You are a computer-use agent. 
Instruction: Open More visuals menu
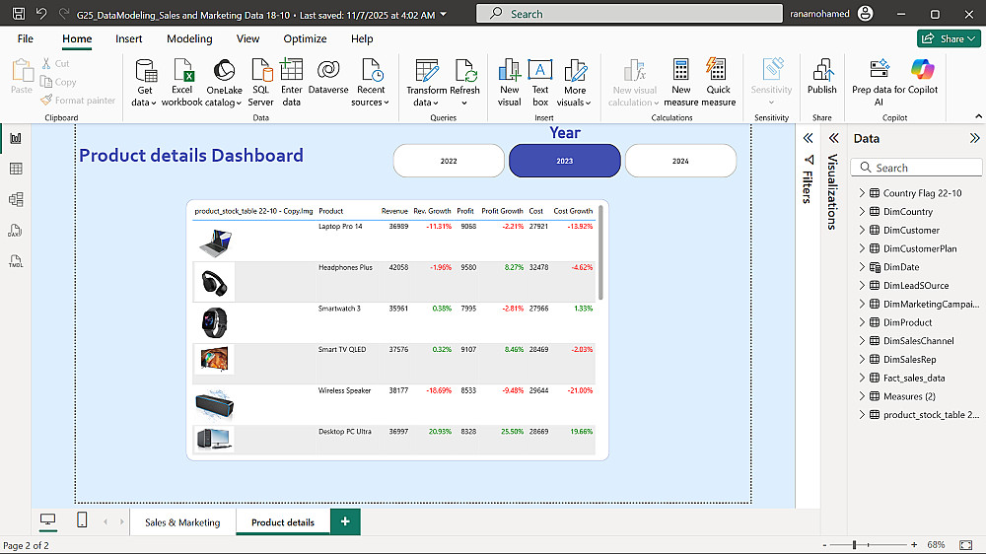click(574, 83)
